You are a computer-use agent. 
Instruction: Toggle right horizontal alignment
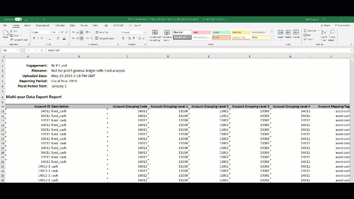click(81, 38)
